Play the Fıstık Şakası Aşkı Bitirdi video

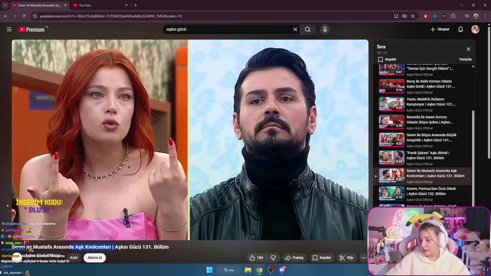tap(422, 158)
